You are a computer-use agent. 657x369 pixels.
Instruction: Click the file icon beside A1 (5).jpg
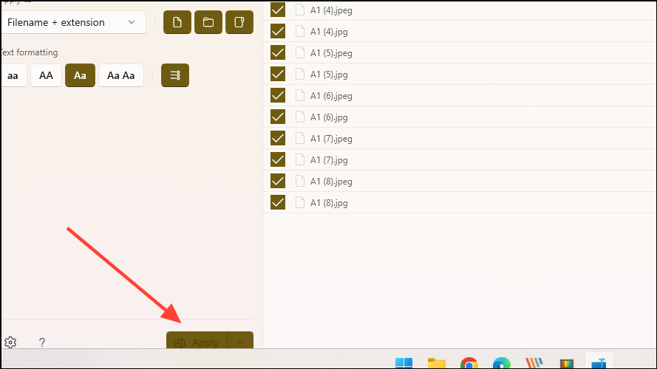300,74
